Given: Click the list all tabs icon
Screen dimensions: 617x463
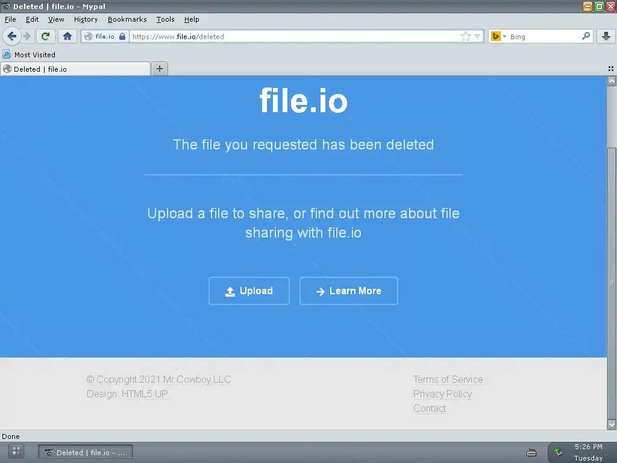Looking at the screenshot, I should click(611, 69).
